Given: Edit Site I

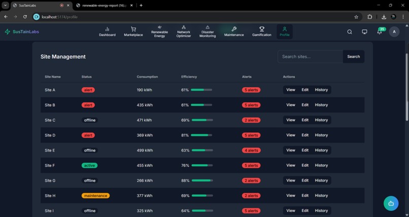Looking at the screenshot, I should pos(305,211).
